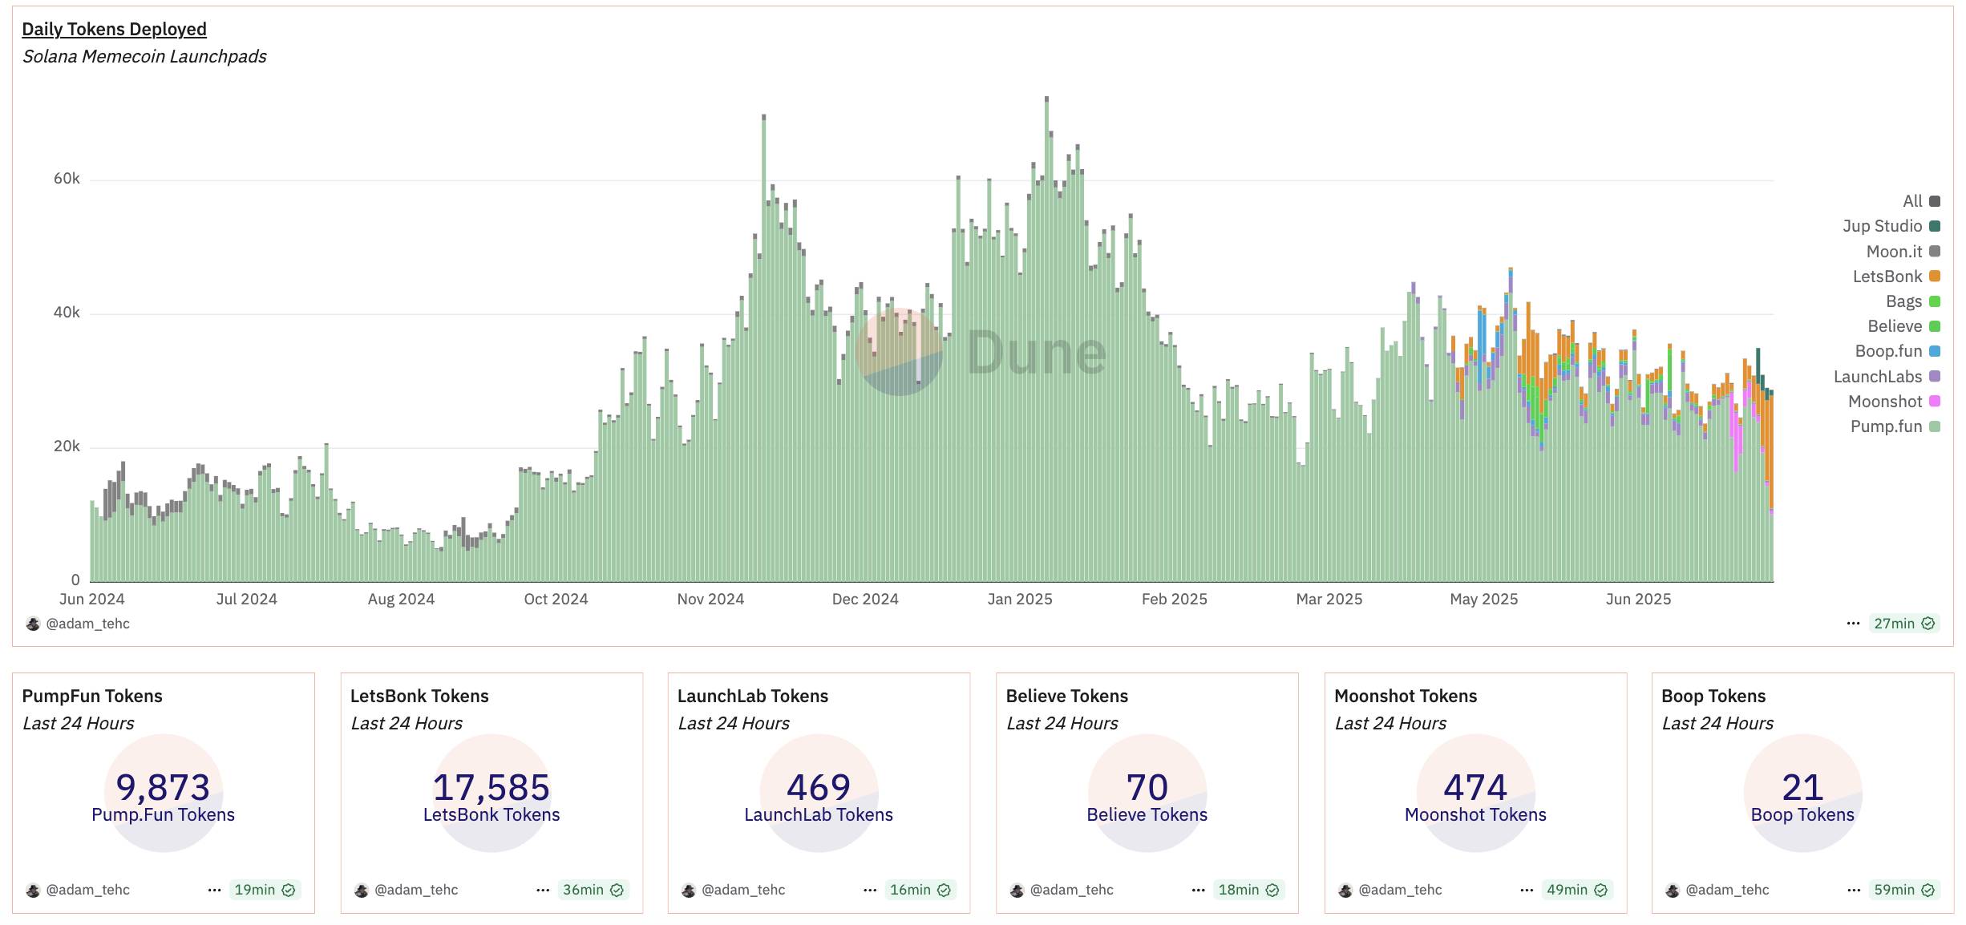Click avatar icon on LetsBonk Tokens card
Viewport: 1966px width, 925px height.
pyautogui.click(x=362, y=890)
